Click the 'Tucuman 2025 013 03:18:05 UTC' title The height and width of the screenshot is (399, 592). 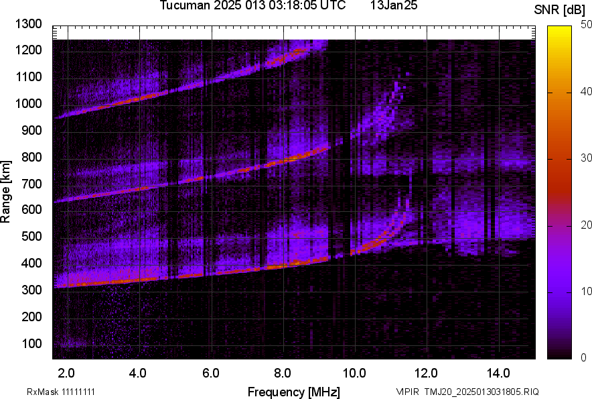[252, 6]
